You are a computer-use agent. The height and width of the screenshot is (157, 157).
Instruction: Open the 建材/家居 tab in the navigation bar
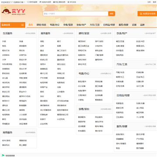41,25
